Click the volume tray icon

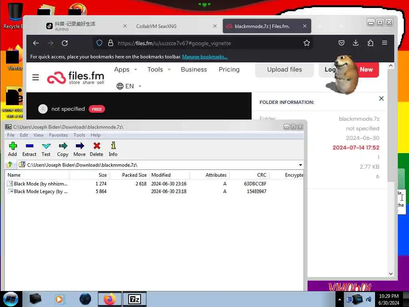click(369, 299)
